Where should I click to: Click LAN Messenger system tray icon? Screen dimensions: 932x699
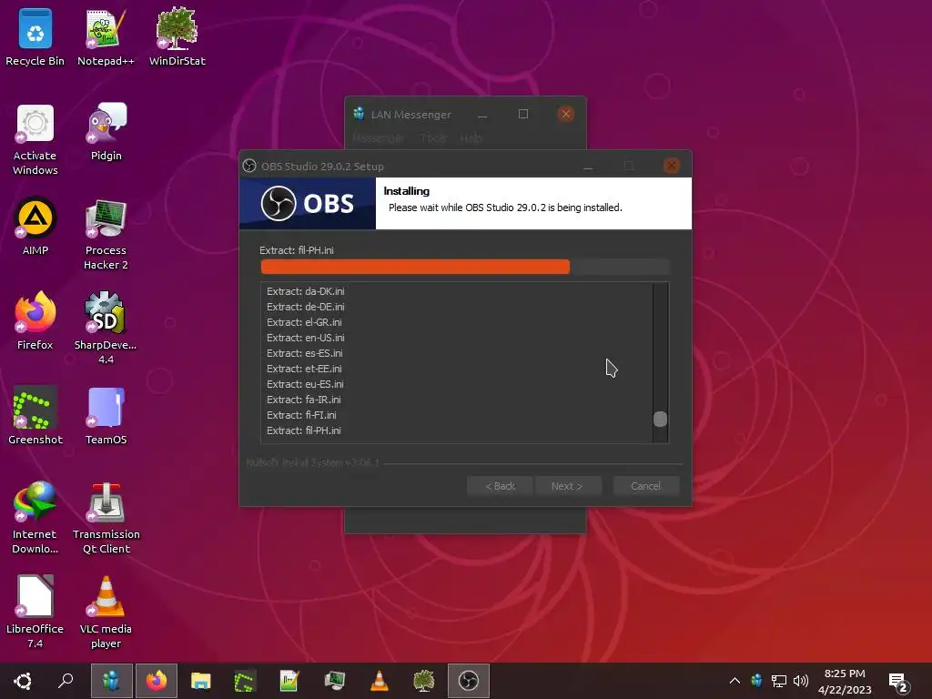click(x=756, y=681)
